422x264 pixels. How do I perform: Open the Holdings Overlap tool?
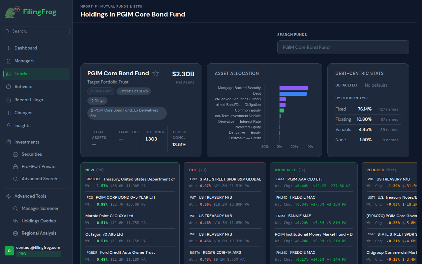click(15, 221)
